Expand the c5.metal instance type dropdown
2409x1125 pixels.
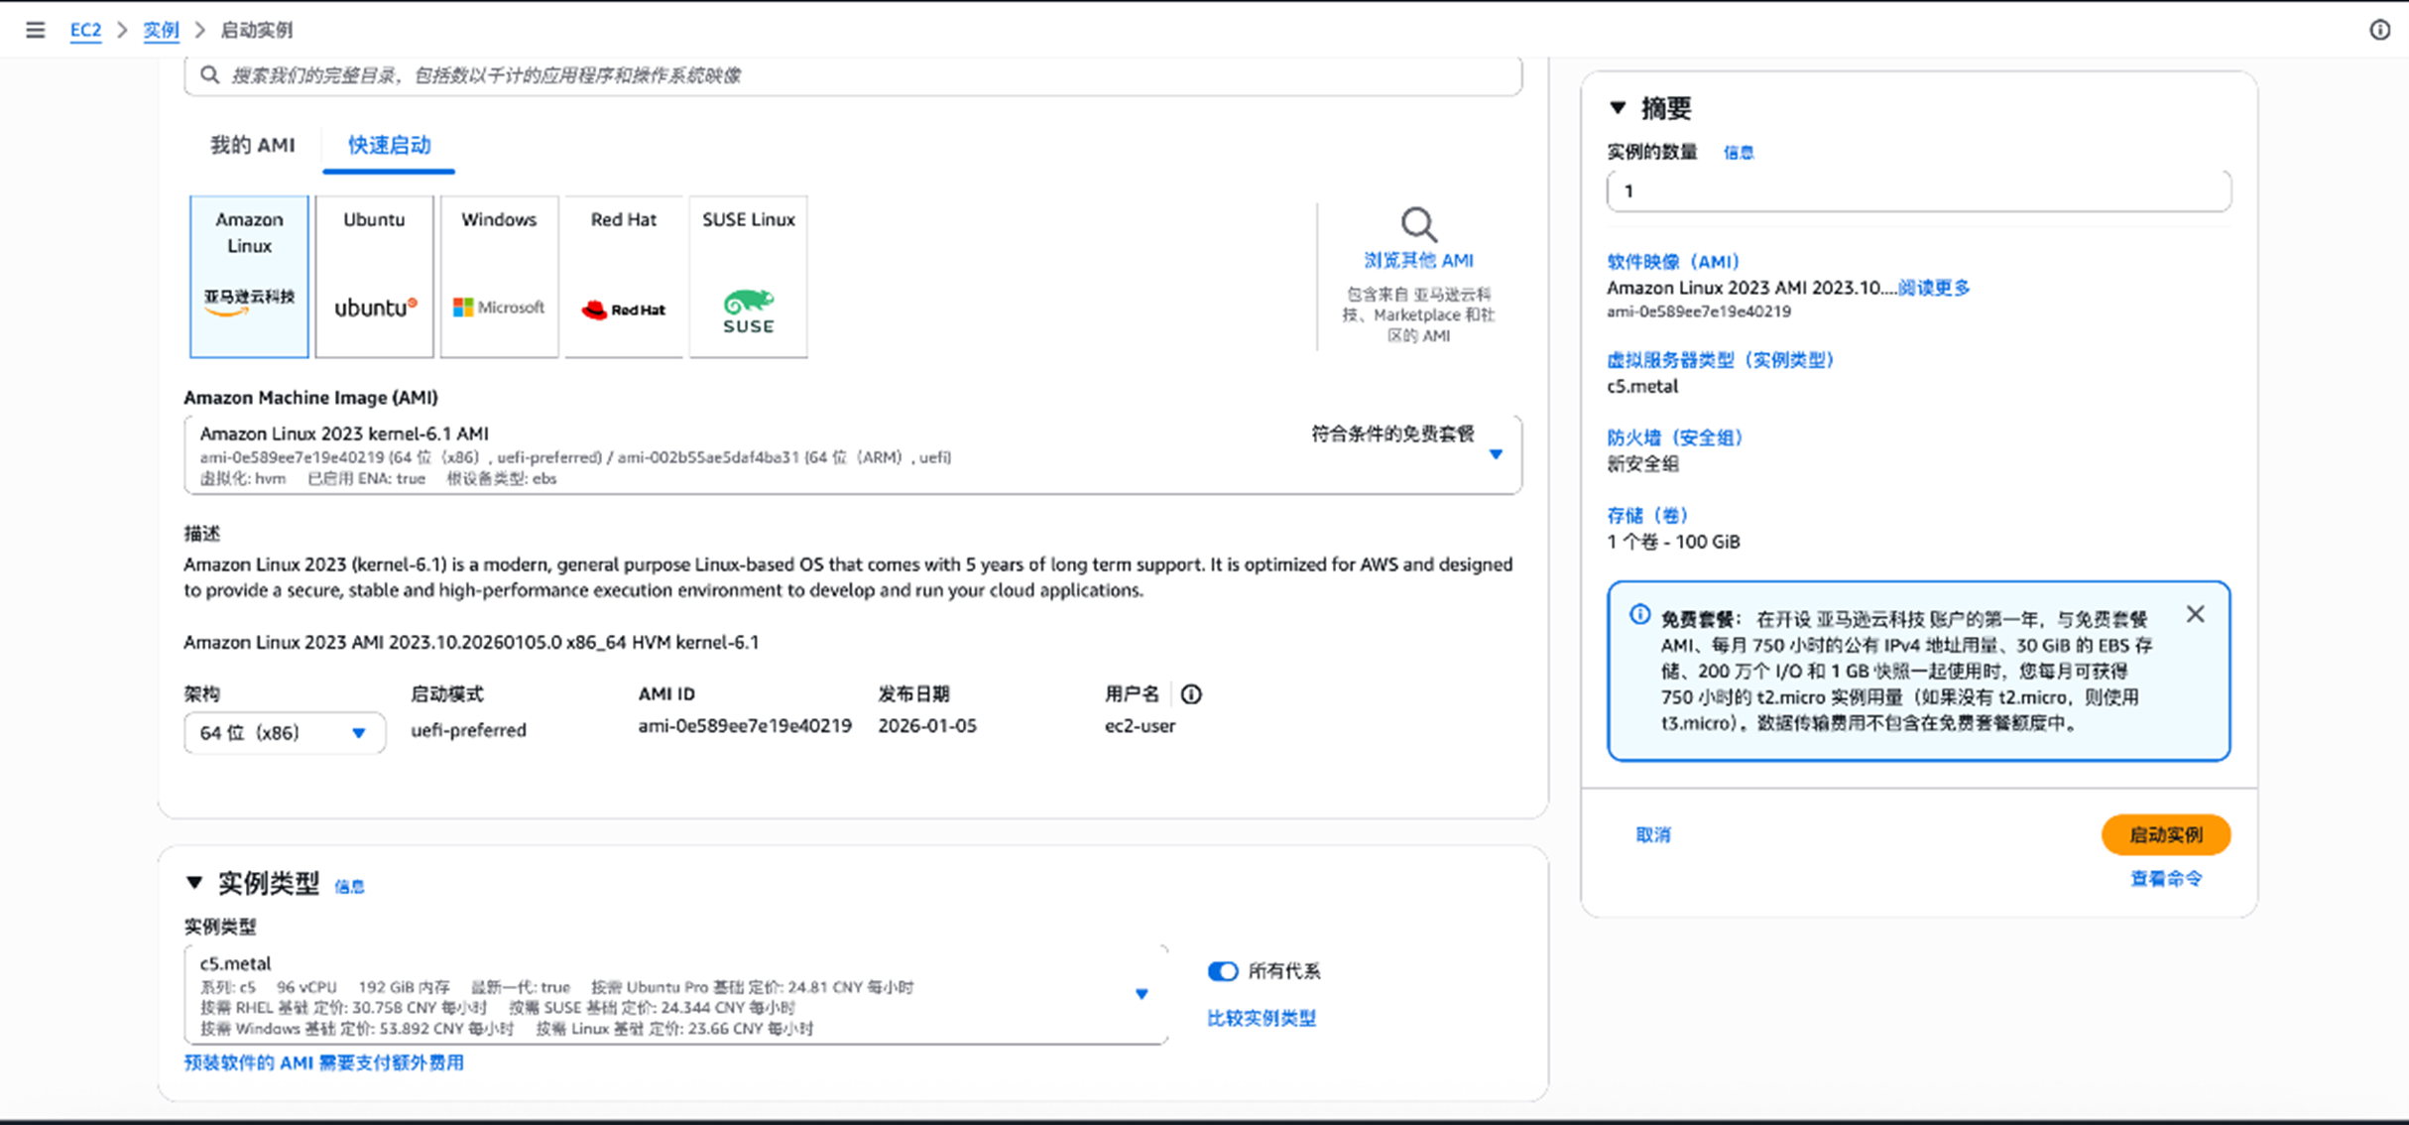(x=1142, y=994)
